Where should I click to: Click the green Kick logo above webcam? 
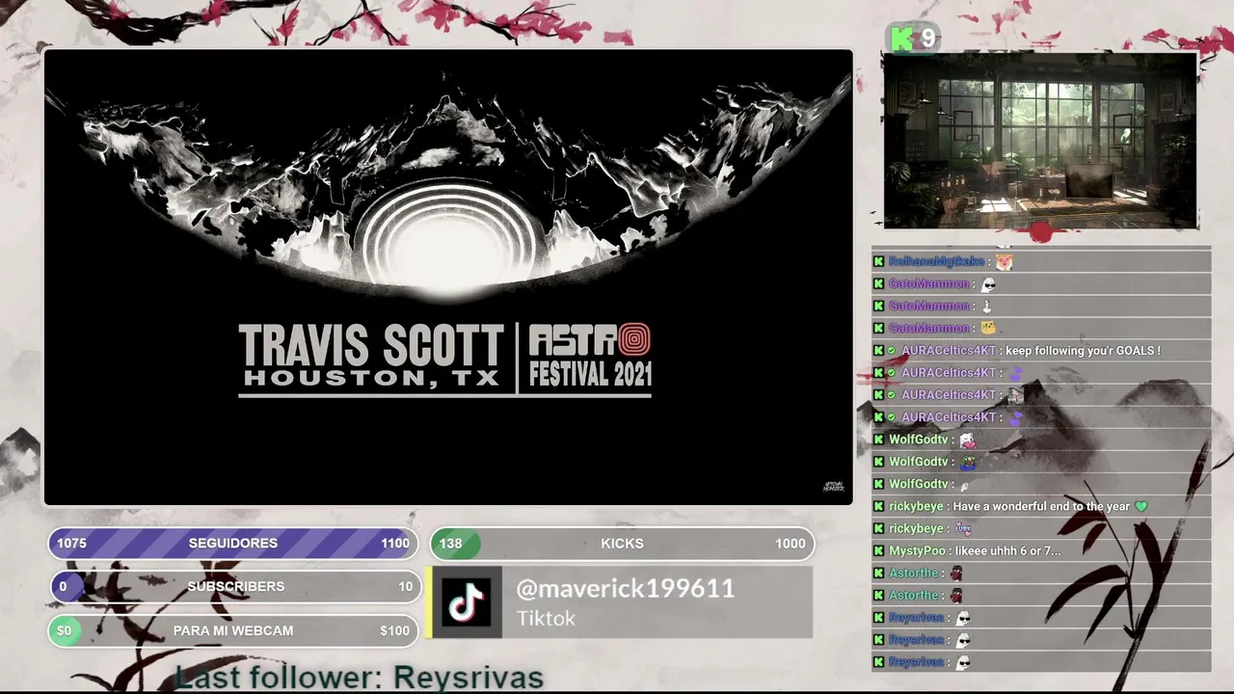click(x=902, y=39)
